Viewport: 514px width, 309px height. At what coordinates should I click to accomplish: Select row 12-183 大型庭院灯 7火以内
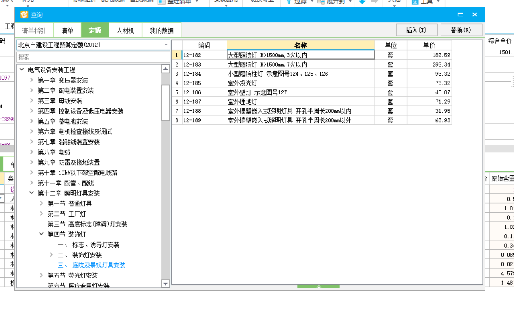click(x=312, y=65)
